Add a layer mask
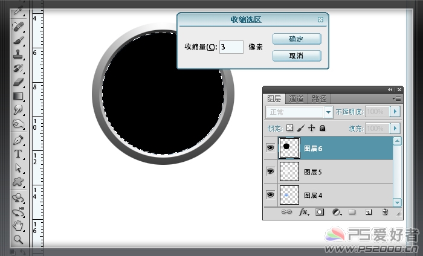This screenshot has width=423, height=256. click(x=320, y=212)
